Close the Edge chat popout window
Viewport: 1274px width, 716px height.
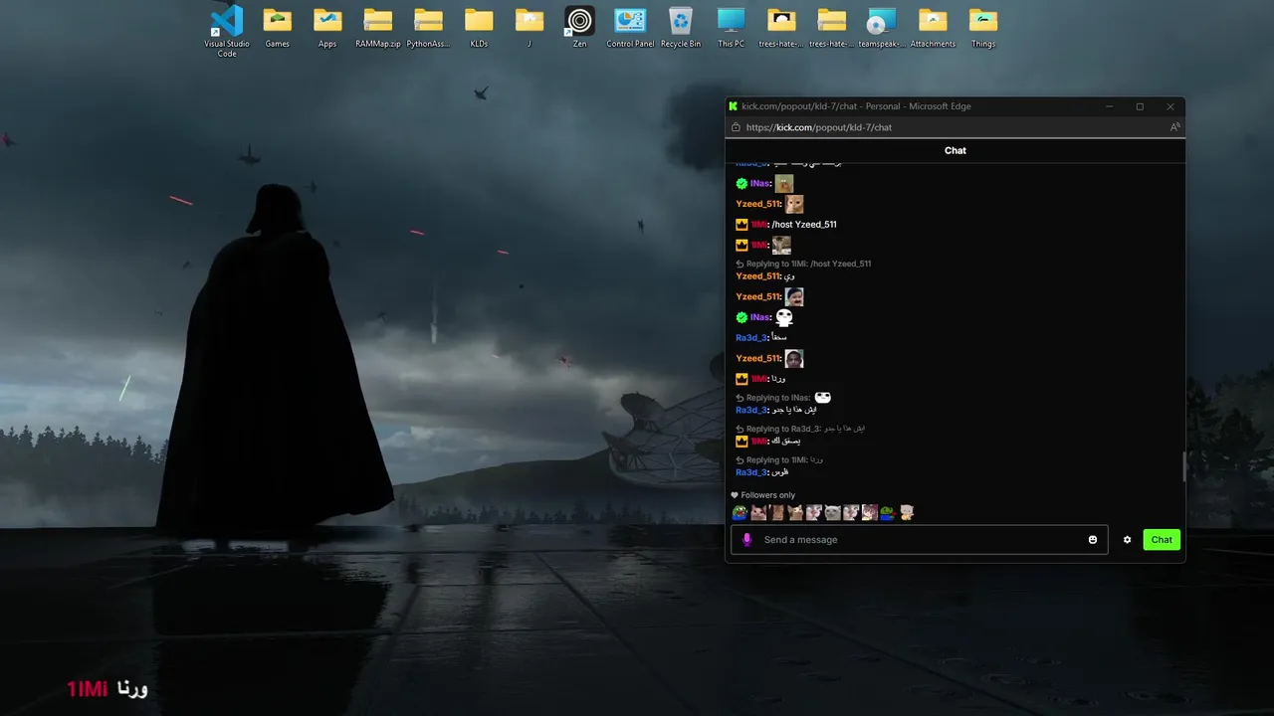1170,106
